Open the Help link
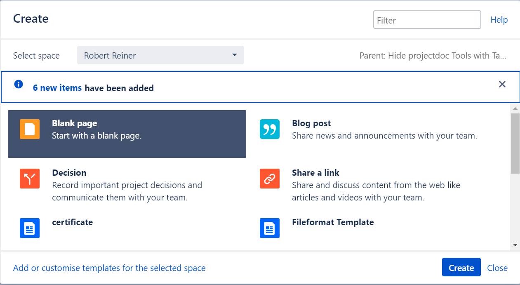Image resolution: width=520 pixels, height=285 pixels. 499,19
